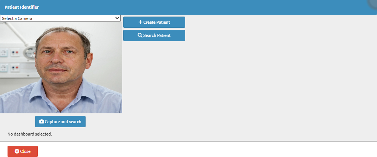Click the gray divider line above Close

(x=188, y=141)
